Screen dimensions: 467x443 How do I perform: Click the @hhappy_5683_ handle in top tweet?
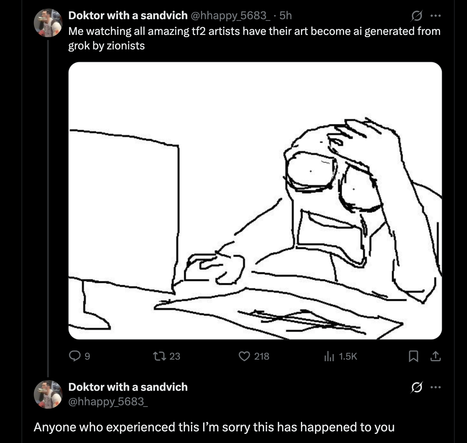(x=231, y=15)
